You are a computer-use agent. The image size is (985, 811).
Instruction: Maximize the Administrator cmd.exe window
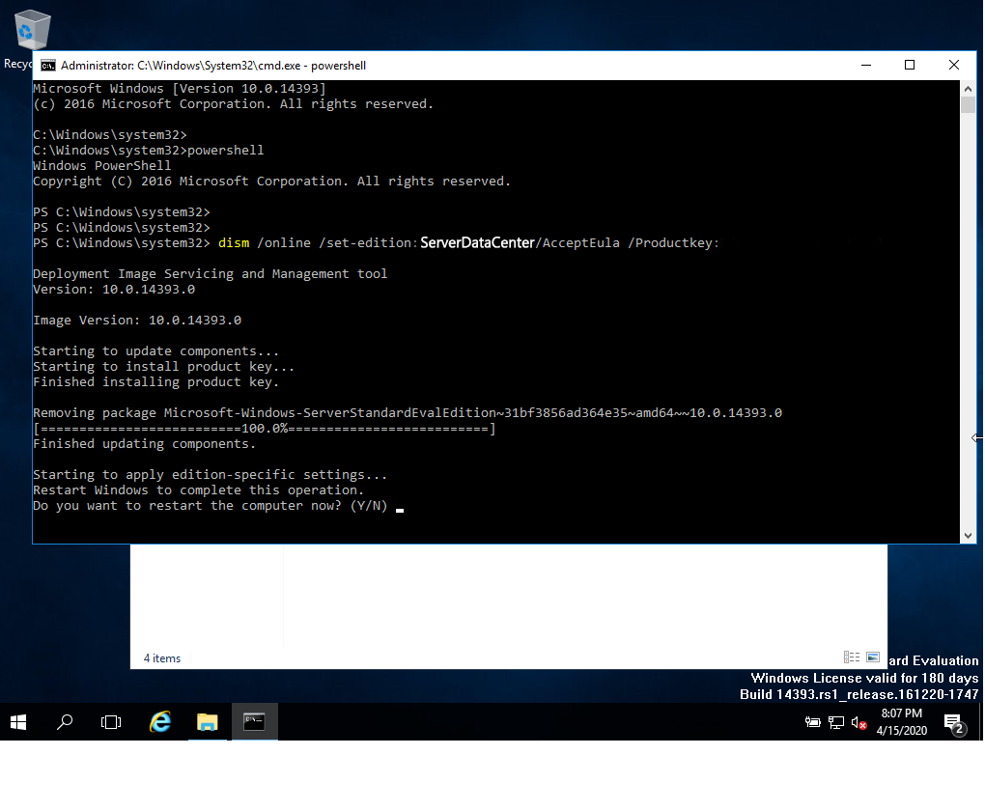[909, 66]
